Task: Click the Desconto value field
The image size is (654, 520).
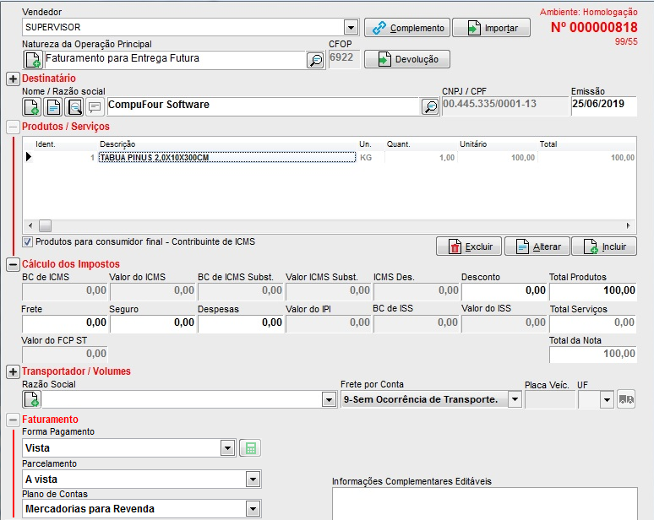Action: tap(504, 290)
